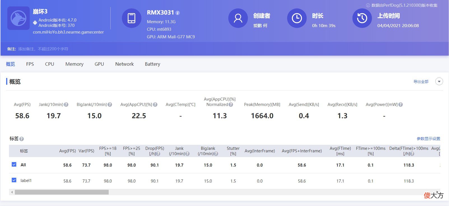Click the GPU: ARM Mali-G77 MC9 text

[171, 37]
